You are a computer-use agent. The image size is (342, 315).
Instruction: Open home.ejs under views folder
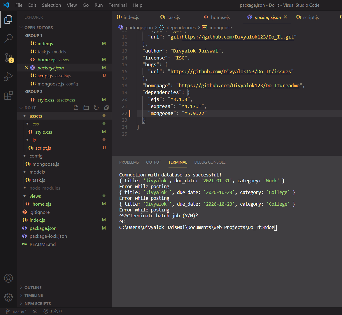point(42,204)
